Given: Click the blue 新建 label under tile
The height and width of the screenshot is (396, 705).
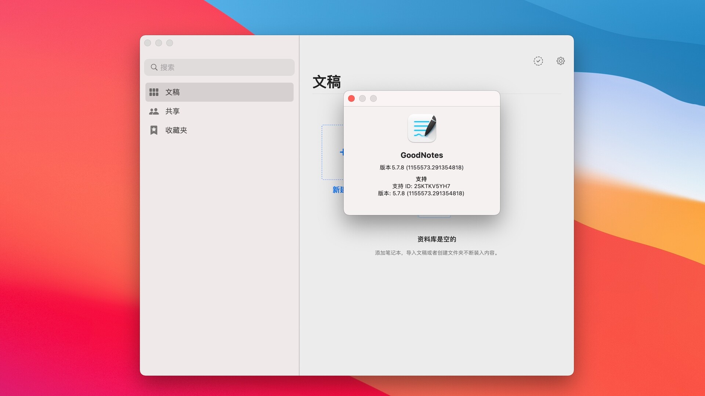Looking at the screenshot, I should (338, 190).
